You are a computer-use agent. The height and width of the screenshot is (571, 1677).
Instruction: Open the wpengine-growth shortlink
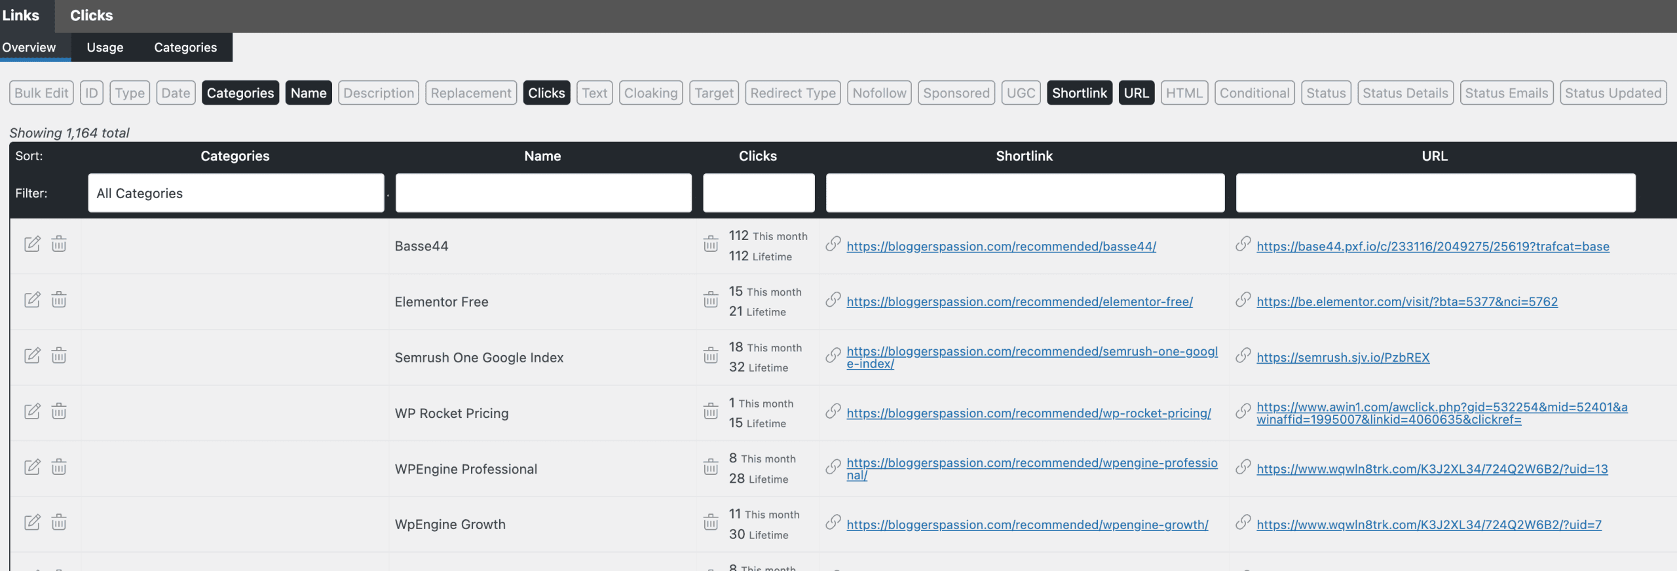point(1027,525)
